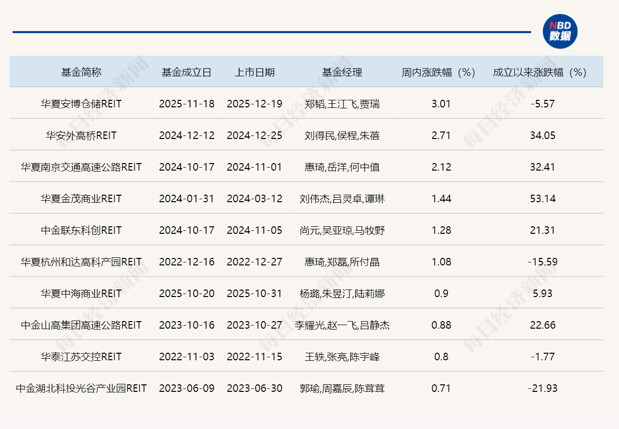Select since-inception value -15.59
This screenshot has width=619, height=429.
point(543,262)
